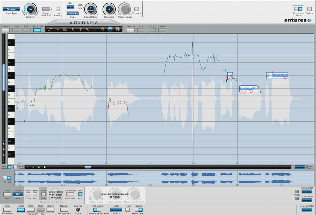Screen dimensions: 316x215
Task: Click the horizontal zoom in plus button
Action: tap(33, 167)
